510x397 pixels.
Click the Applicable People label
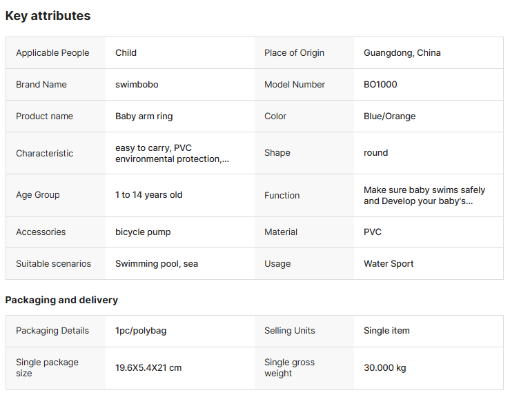pos(52,52)
